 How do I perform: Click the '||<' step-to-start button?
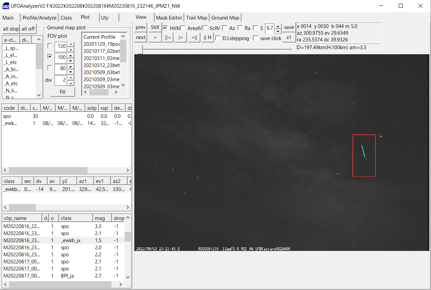point(168,37)
